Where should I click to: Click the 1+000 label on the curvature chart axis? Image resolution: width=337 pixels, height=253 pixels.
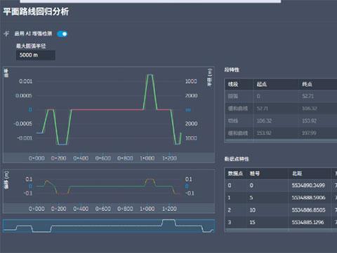pos(147,158)
